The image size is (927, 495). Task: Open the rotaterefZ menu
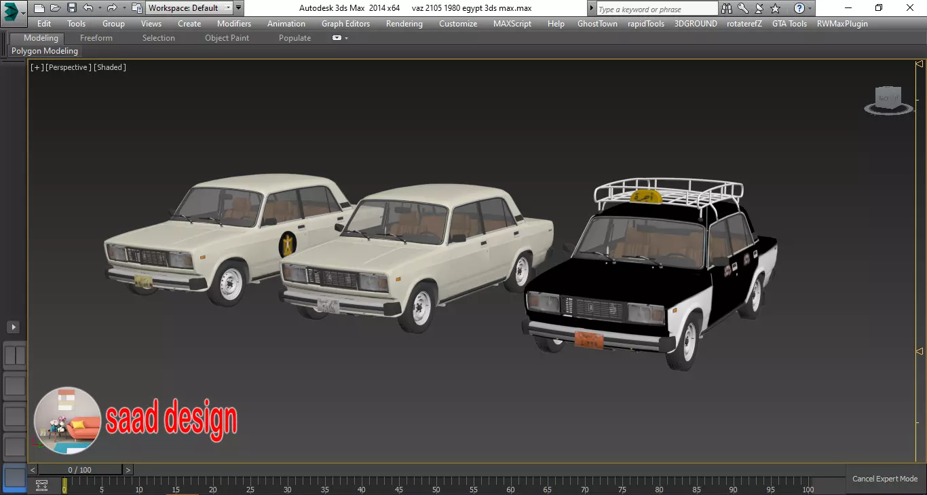tap(744, 24)
